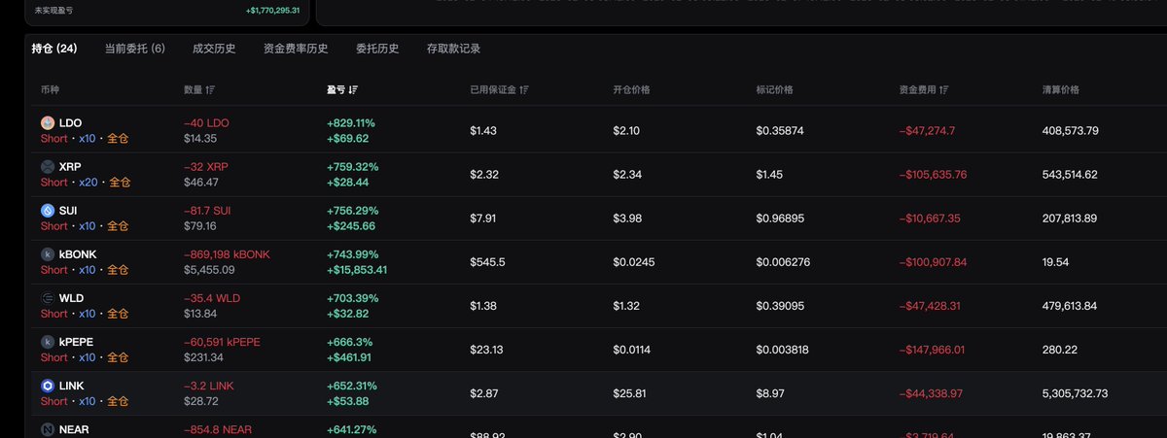Image resolution: width=1167 pixels, height=438 pixels.
Task: Click XRP position size −32 XRP
Action: pyautogui.click(x=205, y=167)
